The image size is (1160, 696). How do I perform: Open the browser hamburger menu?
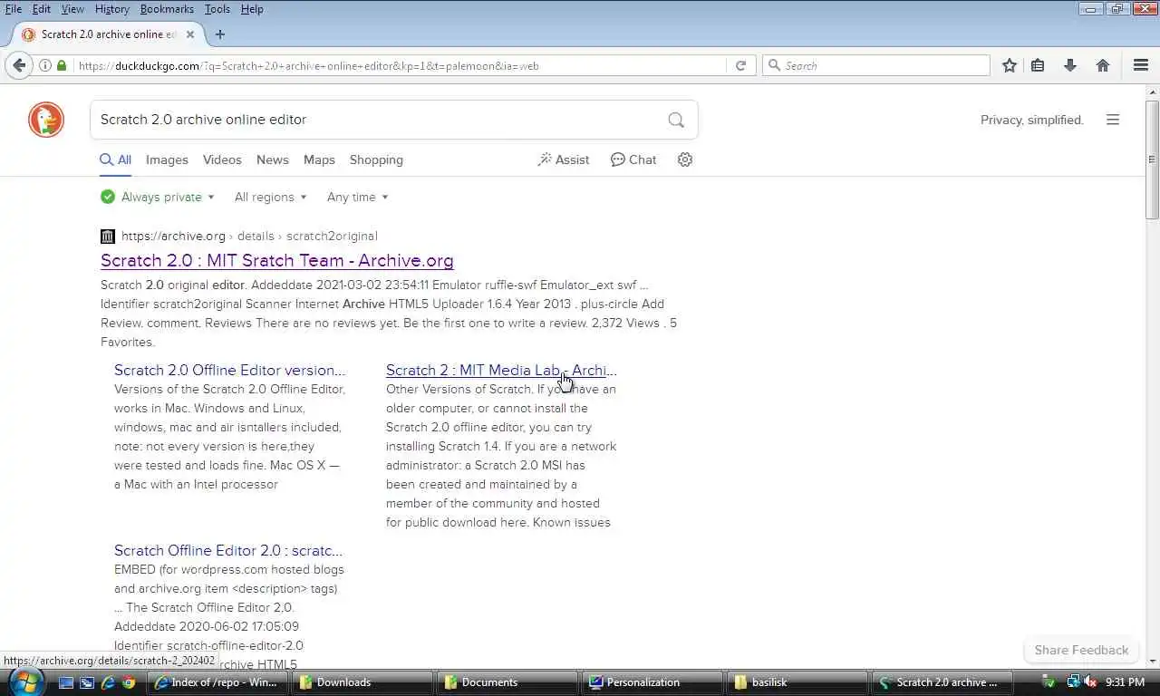click(1141, 65)
